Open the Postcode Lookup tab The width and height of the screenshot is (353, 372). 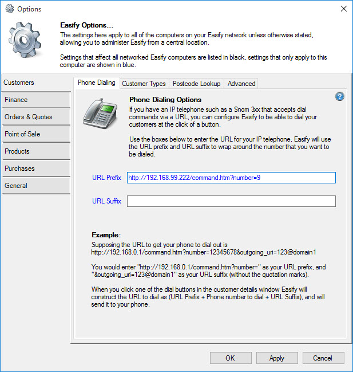[196, 84]
